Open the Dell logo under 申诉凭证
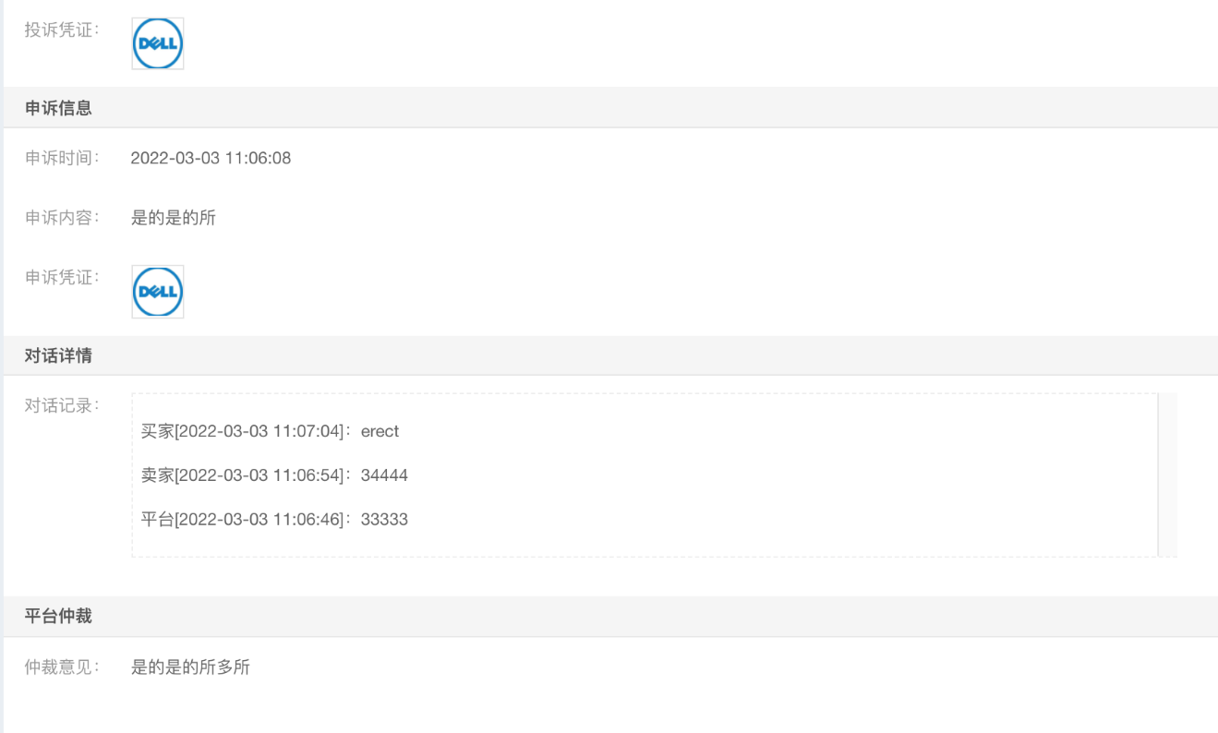The width and height of the screenshot is (1218, 733). [x=158, y=292]
